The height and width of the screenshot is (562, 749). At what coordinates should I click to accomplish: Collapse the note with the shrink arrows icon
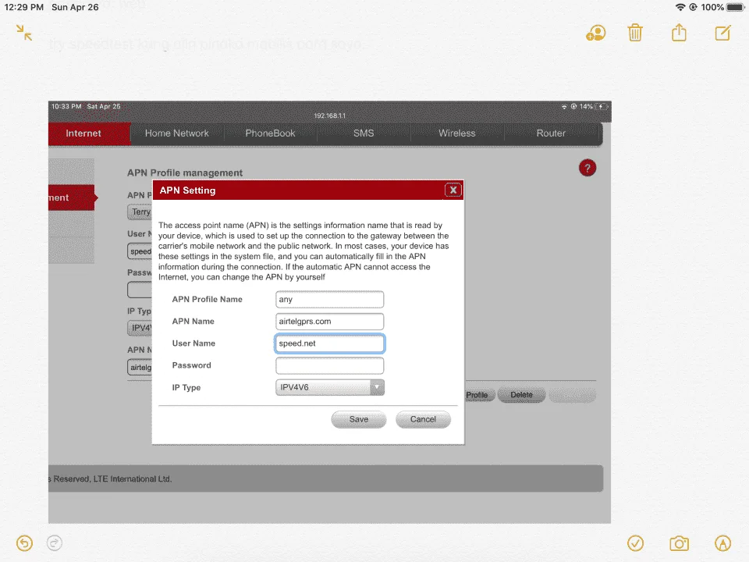point(24,33)
